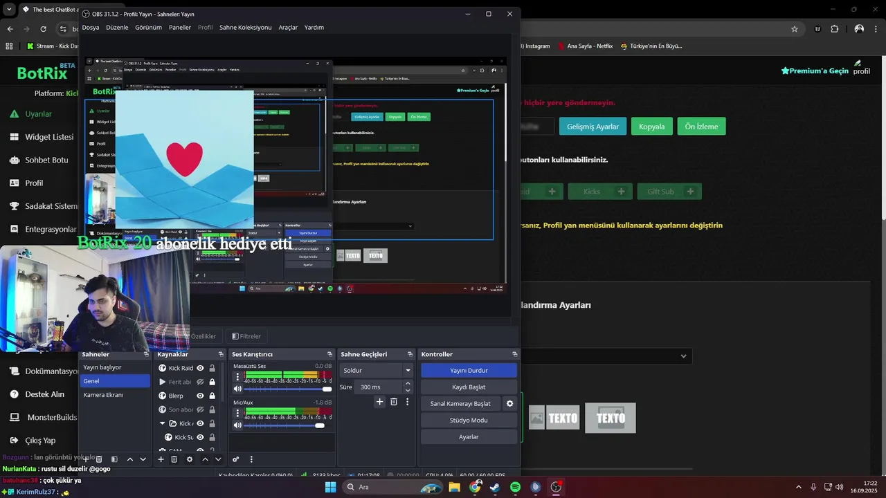Toggle lock on Blerp source
This screenshot has width=886, height=498.
click(x=212, y=396)
